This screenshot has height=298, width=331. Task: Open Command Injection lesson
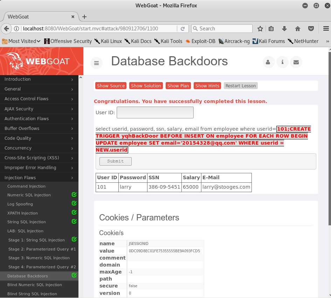pyautogui.click(x=26, y=186)
